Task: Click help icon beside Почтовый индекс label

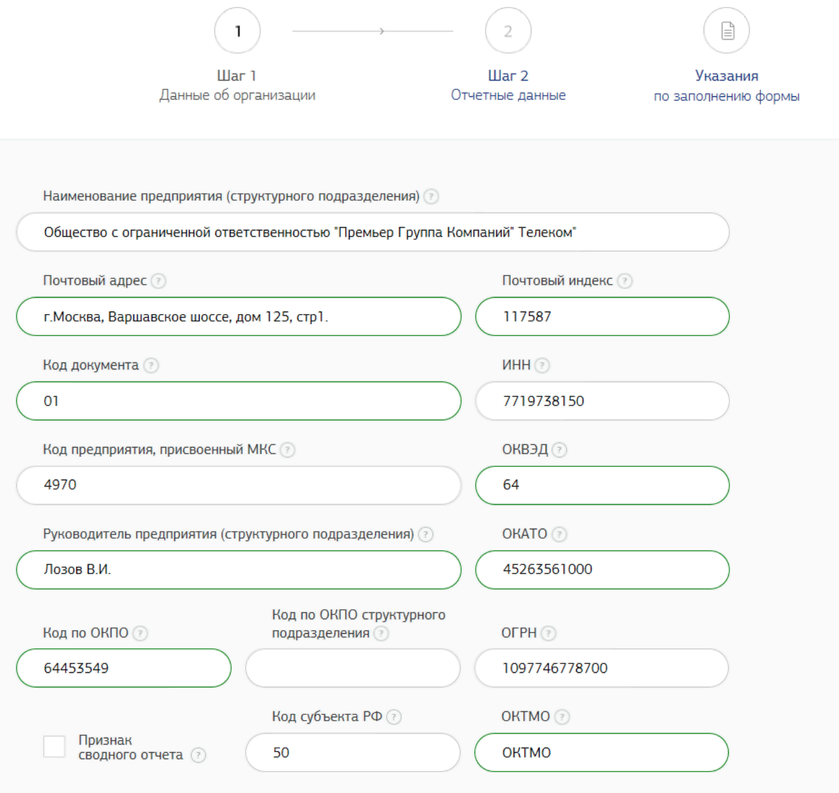Action: (x=624, y=281)
